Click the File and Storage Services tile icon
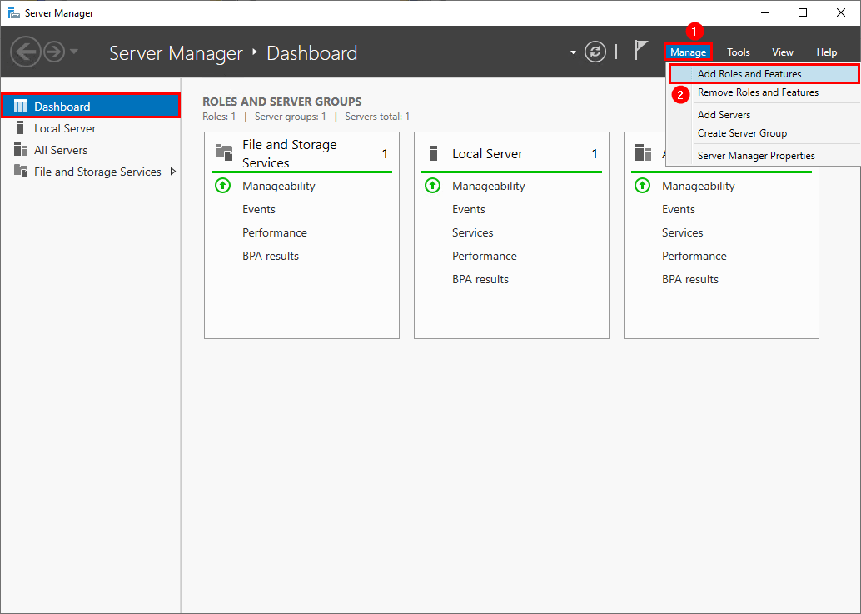Viewport: 861px width, 614px height. click(224, 152)
